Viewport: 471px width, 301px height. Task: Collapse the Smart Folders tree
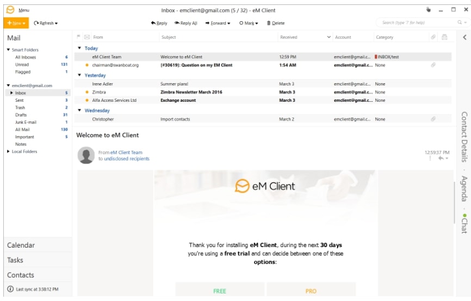8,50
